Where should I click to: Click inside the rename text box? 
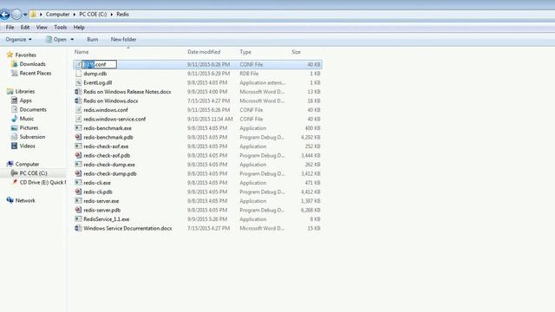pos(99,64)
